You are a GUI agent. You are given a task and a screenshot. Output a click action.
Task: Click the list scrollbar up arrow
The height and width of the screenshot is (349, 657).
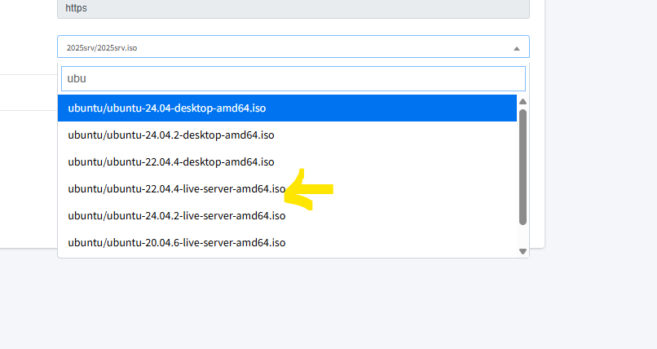[523, 101]
